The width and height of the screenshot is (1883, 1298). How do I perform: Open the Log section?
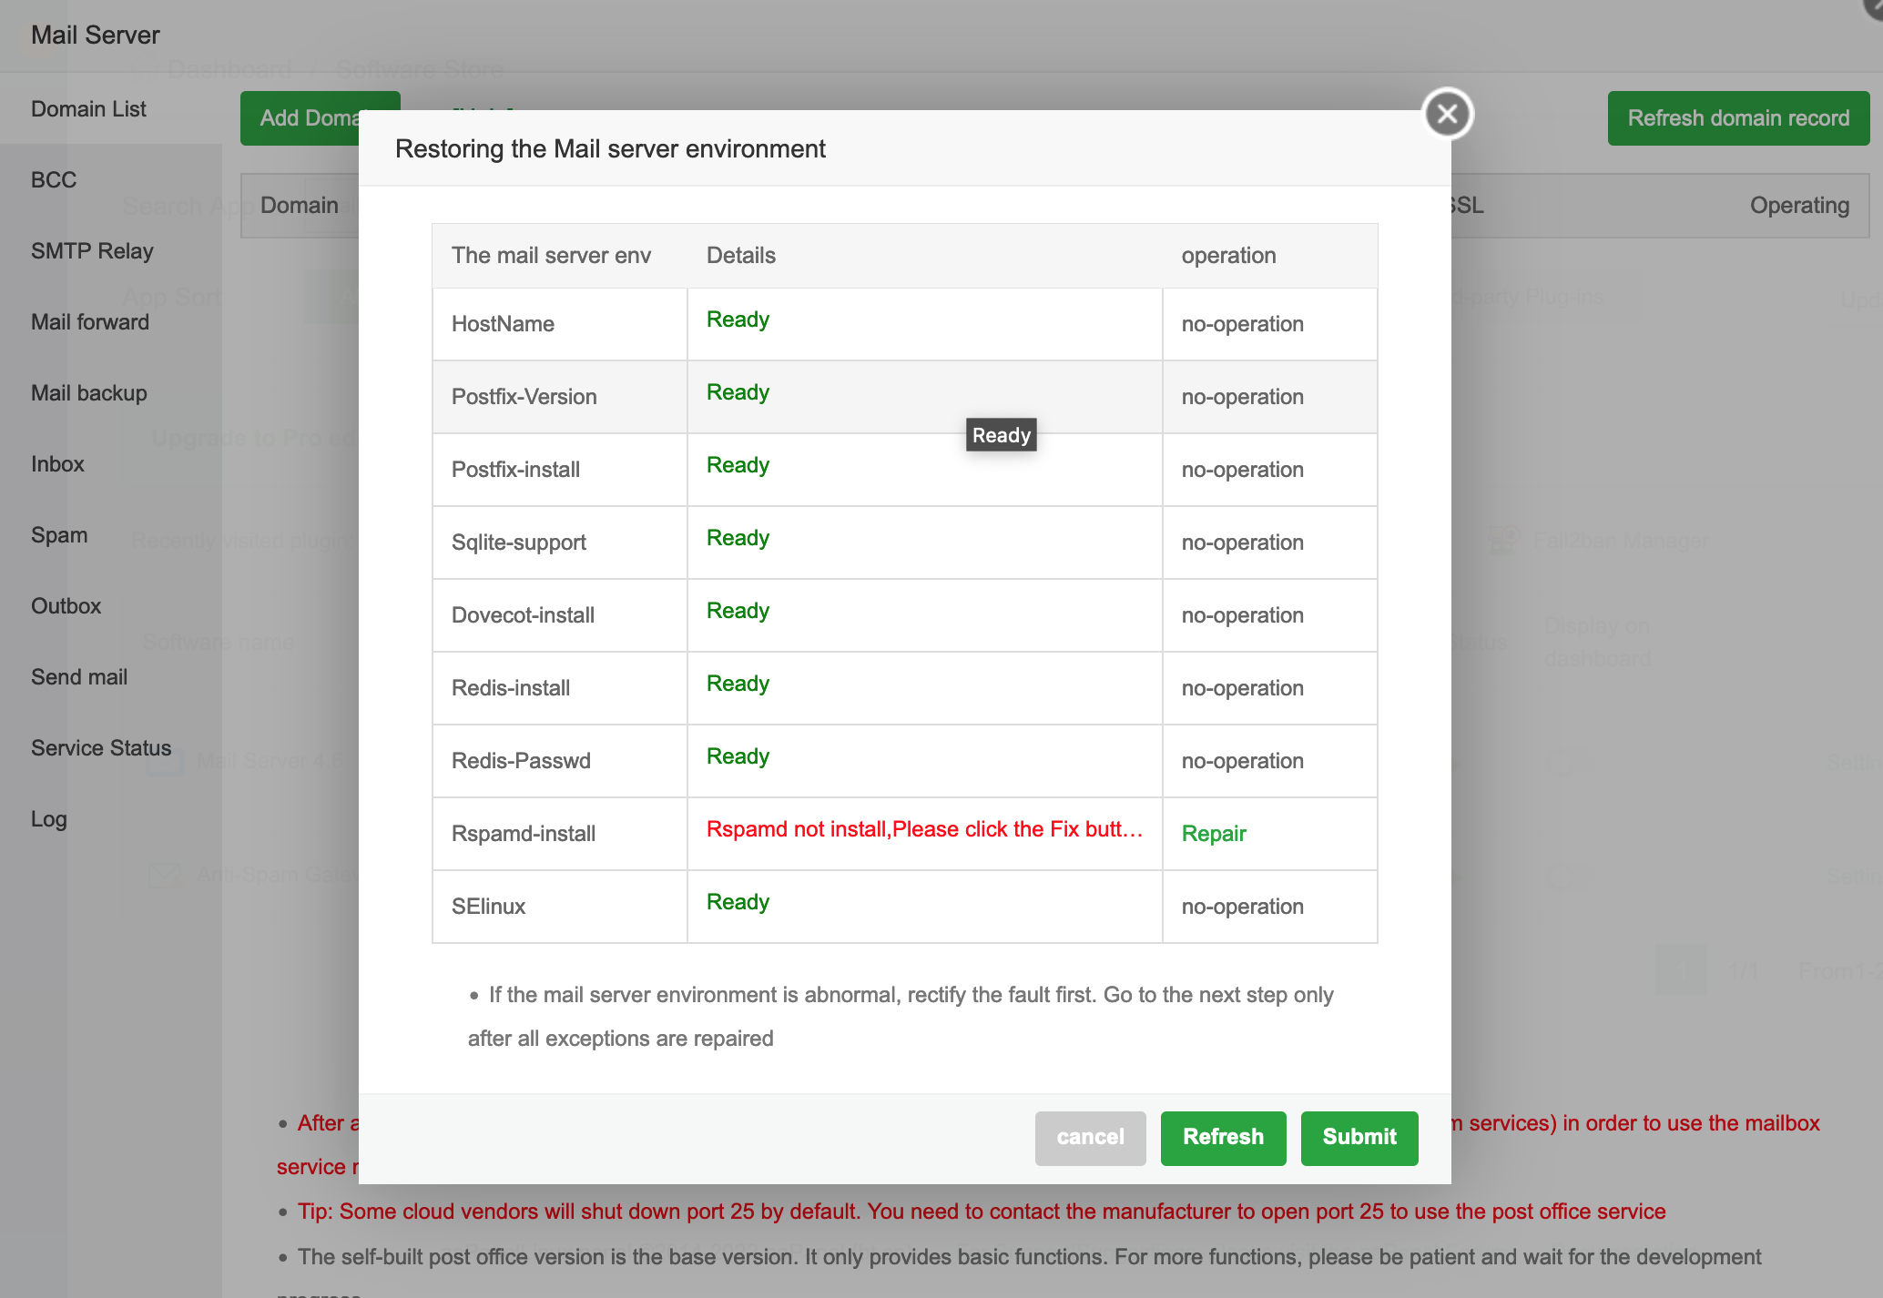coord(49,819)
